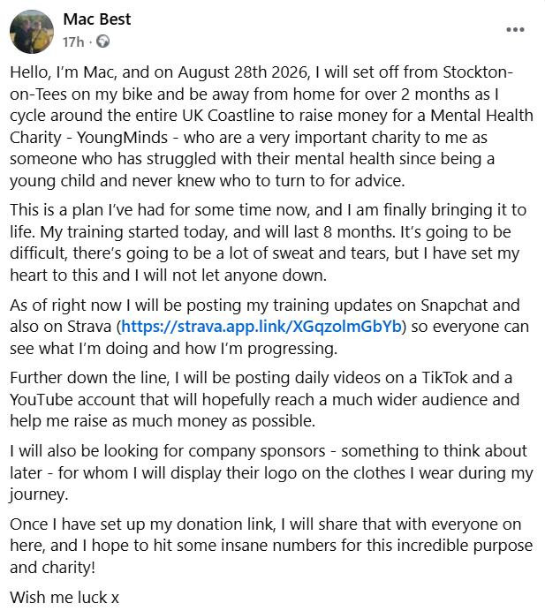Click the paragraph about the donation link
Image resolution: width=545 pixels, height=611 pixels.
(265, 546)
